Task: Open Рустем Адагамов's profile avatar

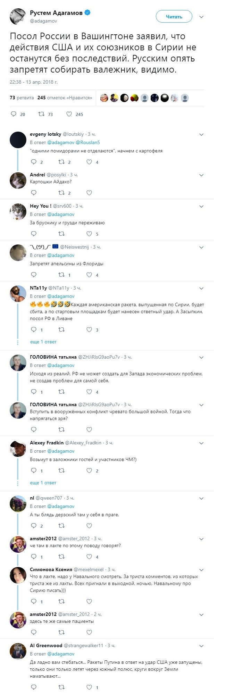Action: tap(18, 16)
